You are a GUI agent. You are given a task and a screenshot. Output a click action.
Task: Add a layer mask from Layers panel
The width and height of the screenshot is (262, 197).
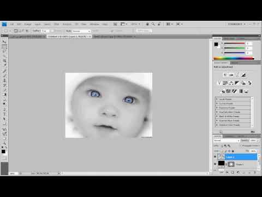coord(233,172)
